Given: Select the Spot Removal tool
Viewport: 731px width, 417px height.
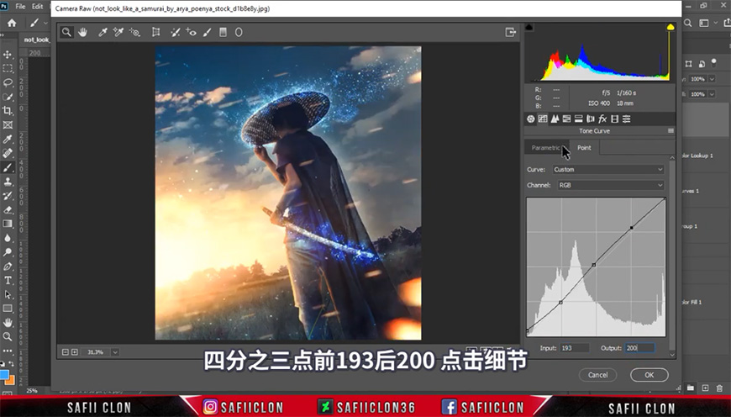Looking at the screenshot, I should click(176, 32).
